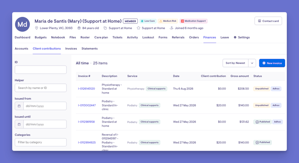Click the person icon beside Joined 6 months ago
Image resolution: width=299 pixels, height=163 pixels.
(171, 28)
